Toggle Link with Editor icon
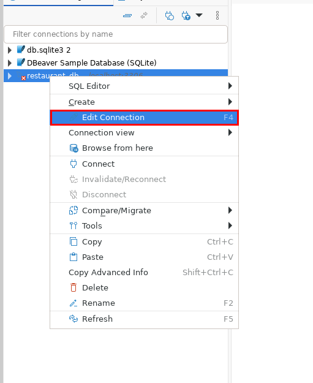313x383 pixels. point(144,16)
